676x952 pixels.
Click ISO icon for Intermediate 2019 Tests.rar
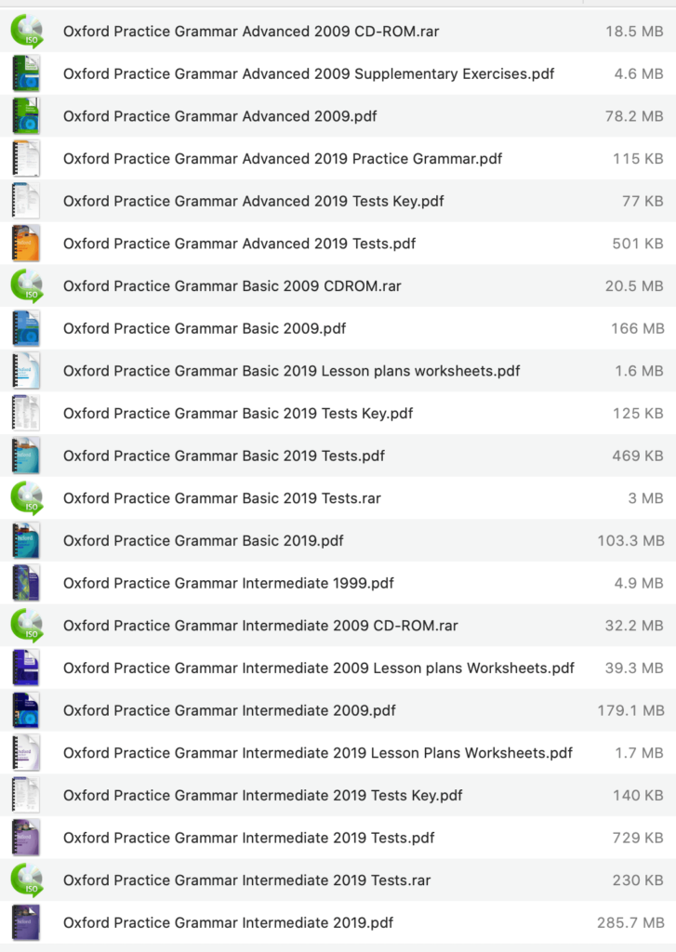pyautogui.click(x=26, y=880)
